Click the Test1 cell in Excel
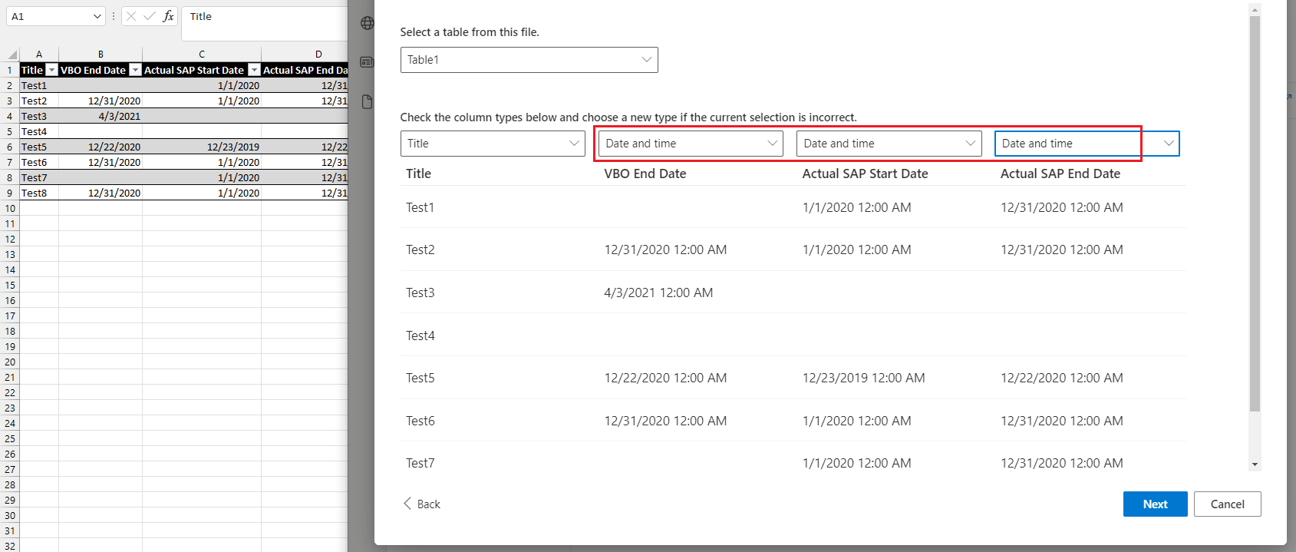 pos(39,85)
